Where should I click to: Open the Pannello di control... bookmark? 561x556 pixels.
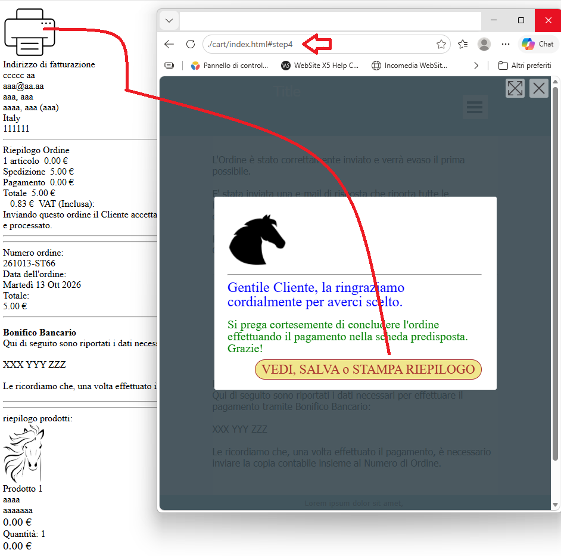click(x=229, y=66)
